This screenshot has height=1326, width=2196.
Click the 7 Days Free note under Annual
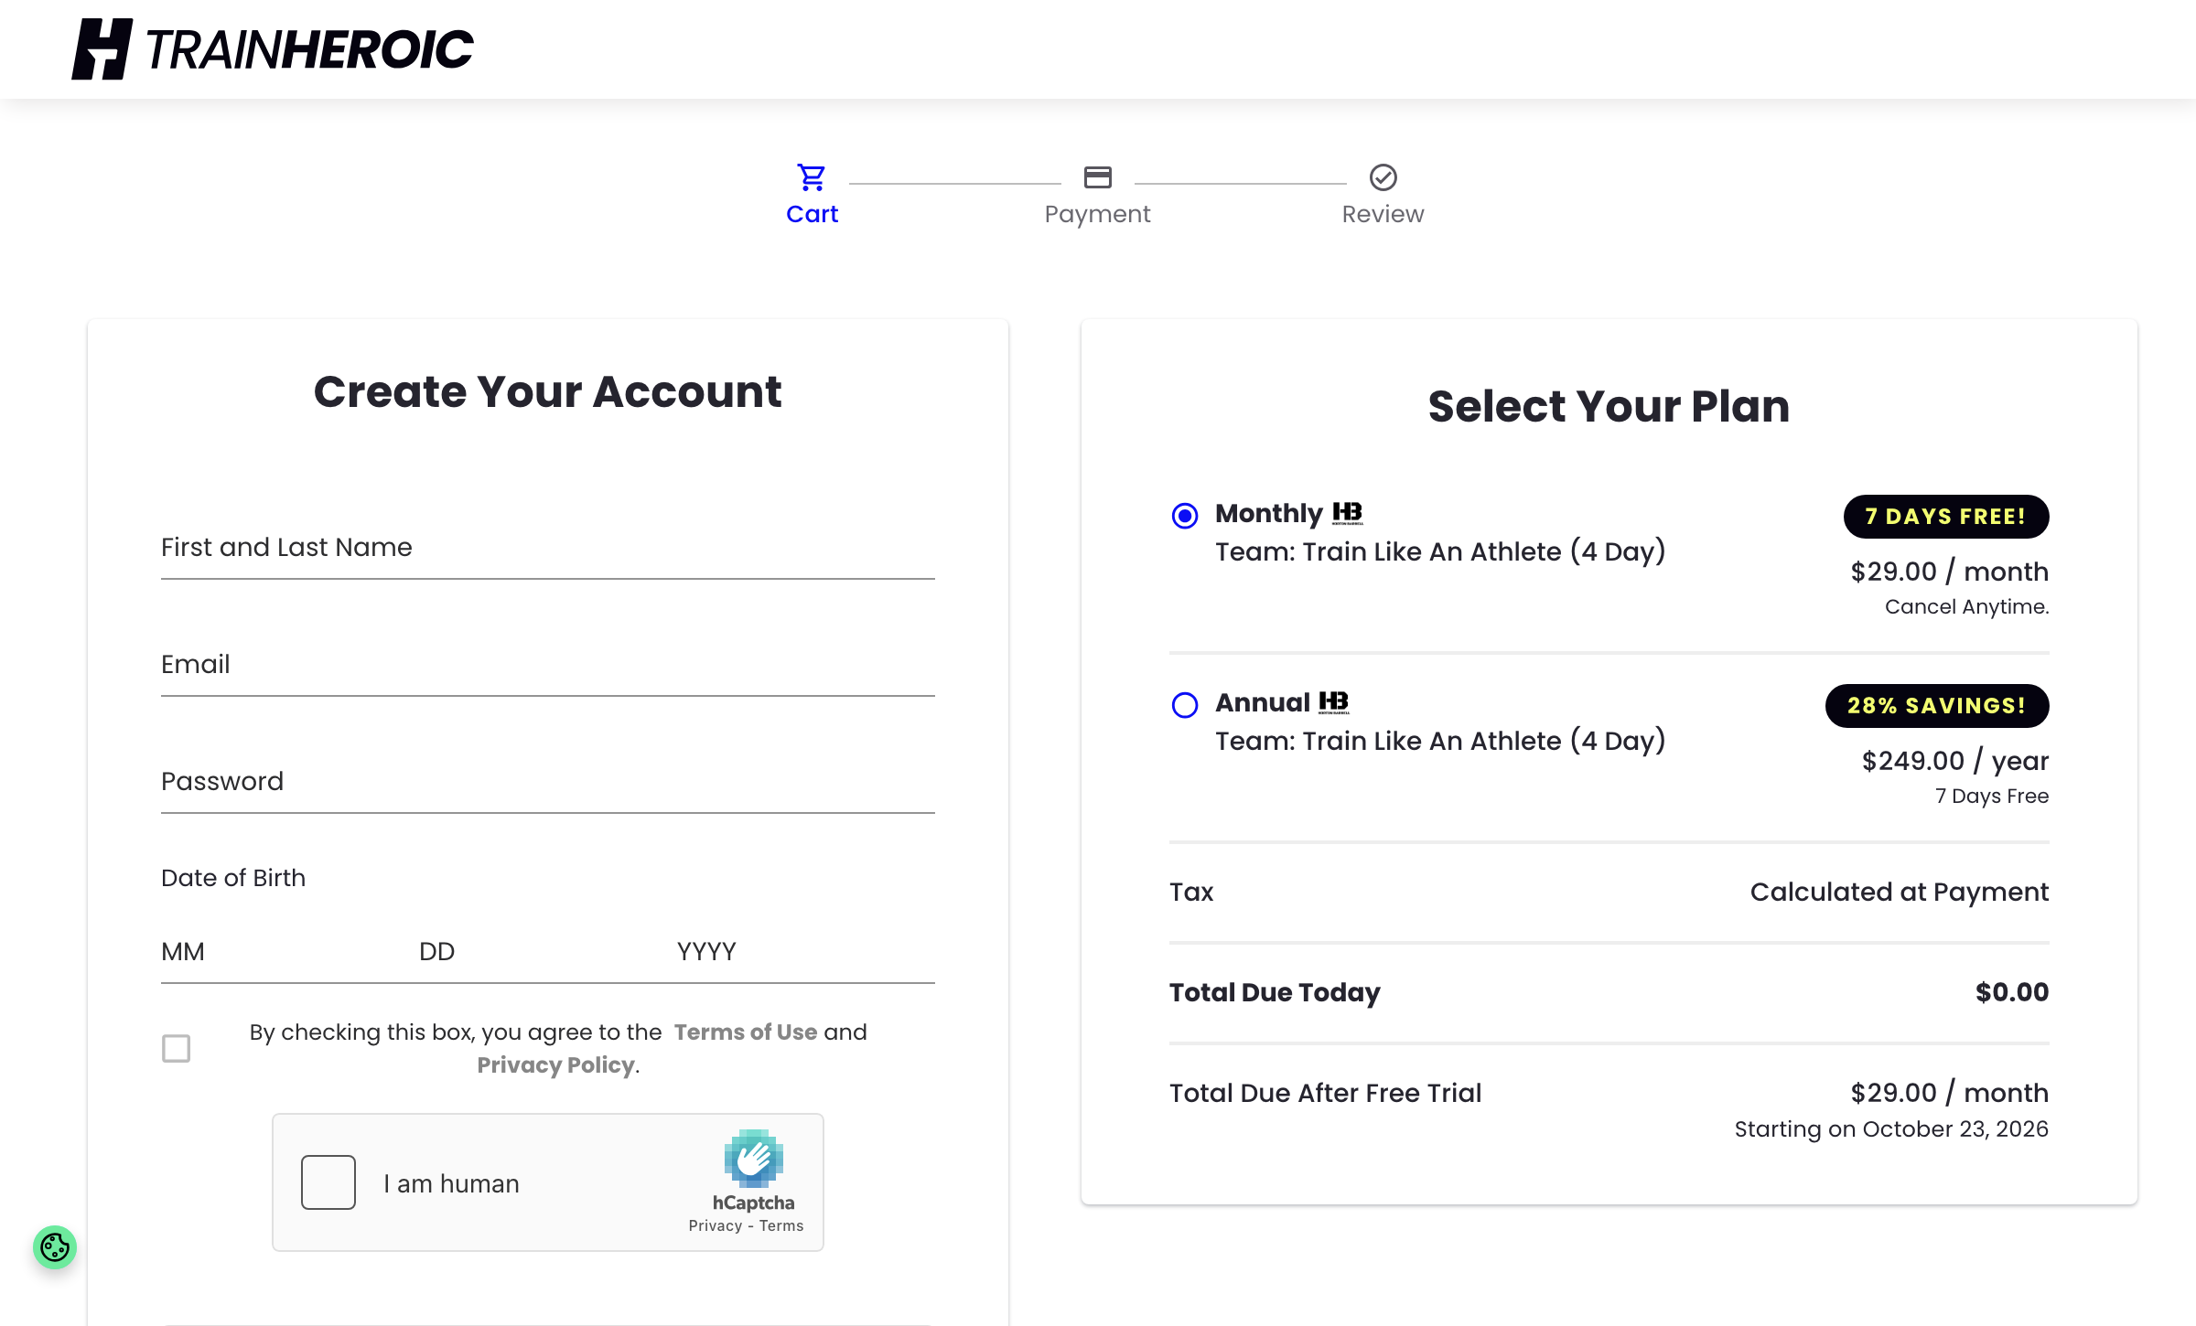[1992, 796]
